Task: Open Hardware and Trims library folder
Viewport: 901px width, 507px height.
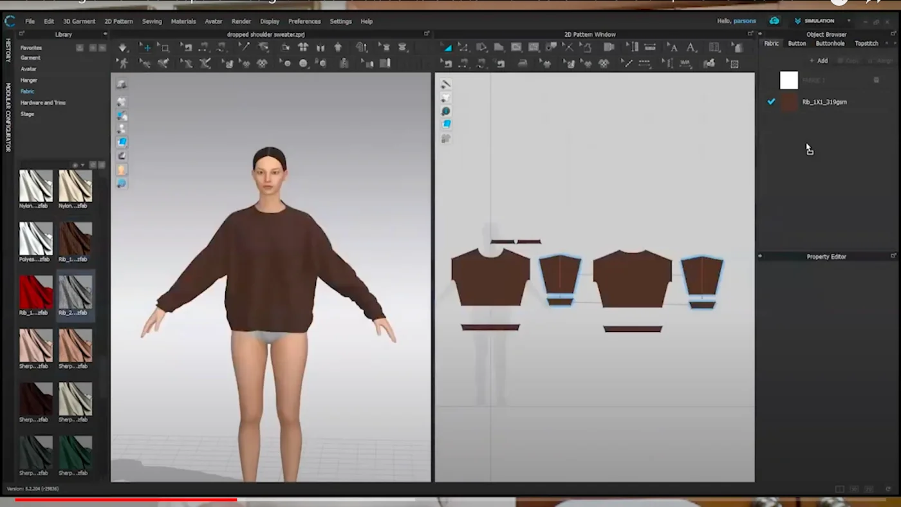Action: click(x=43, y=102)
